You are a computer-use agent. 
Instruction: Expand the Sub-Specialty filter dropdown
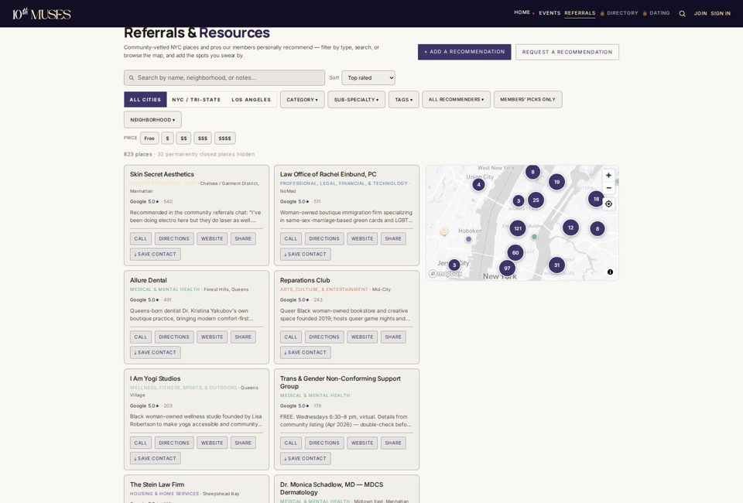[x=356, y=100]
